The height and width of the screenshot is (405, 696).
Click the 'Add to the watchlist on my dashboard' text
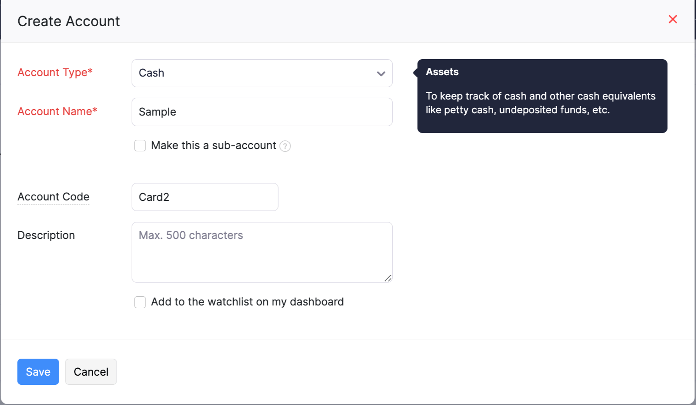[247, 302]
